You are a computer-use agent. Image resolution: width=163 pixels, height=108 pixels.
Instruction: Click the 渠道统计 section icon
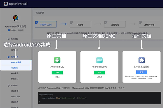coord(8,86)
